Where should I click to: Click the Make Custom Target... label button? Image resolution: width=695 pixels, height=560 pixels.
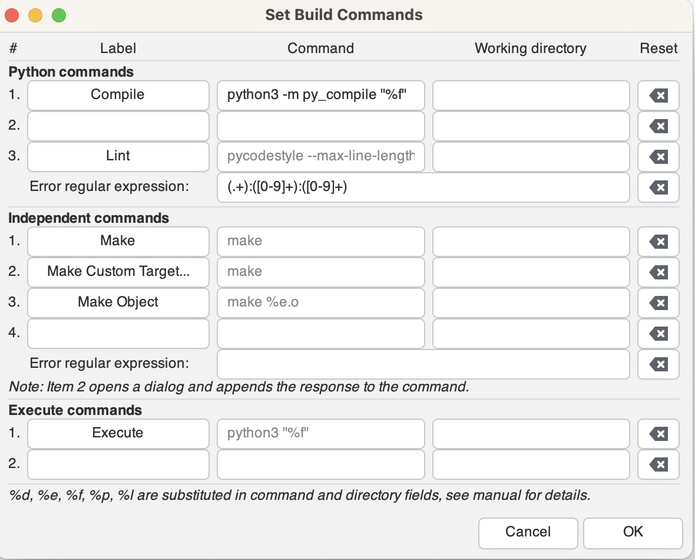click(x=118, y=272)
